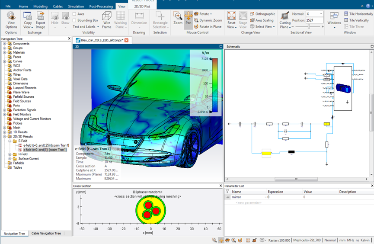Viewport: 374px width, 244px height.
Task: Expand the H-Field results folder
Action: point(10,154)
